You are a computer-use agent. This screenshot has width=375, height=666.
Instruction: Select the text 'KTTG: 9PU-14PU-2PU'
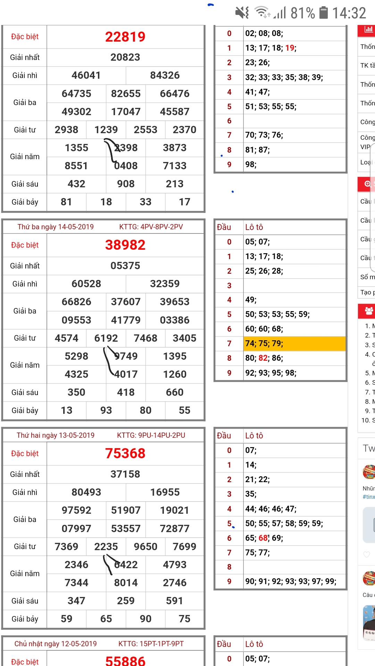(x=151, y=435)
